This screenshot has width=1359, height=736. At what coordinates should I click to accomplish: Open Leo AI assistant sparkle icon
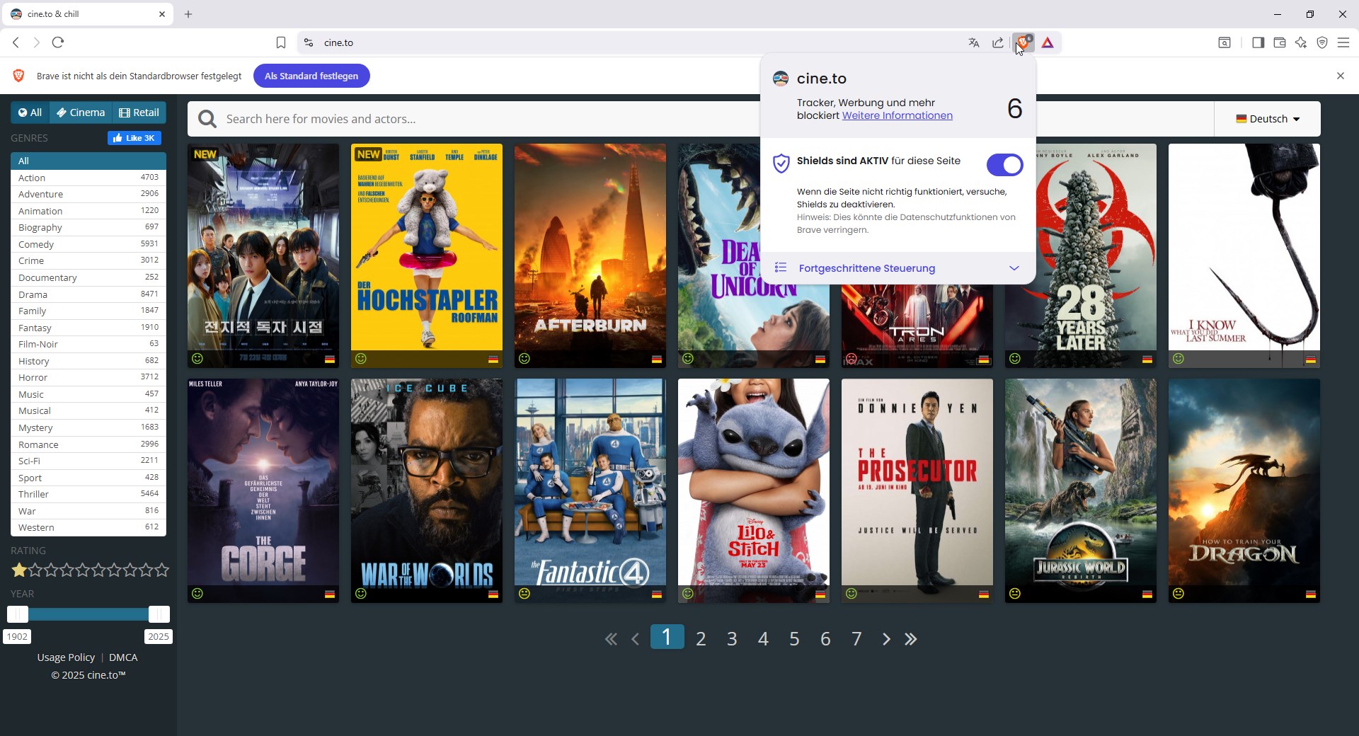click(1301, 42)
